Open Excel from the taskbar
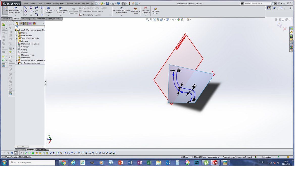The height and width of the screenshot is (189, 303). coord(149,163)
